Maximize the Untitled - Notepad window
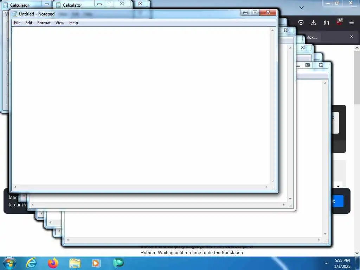This screenshot has width=360, height=270. pos(255,12)
